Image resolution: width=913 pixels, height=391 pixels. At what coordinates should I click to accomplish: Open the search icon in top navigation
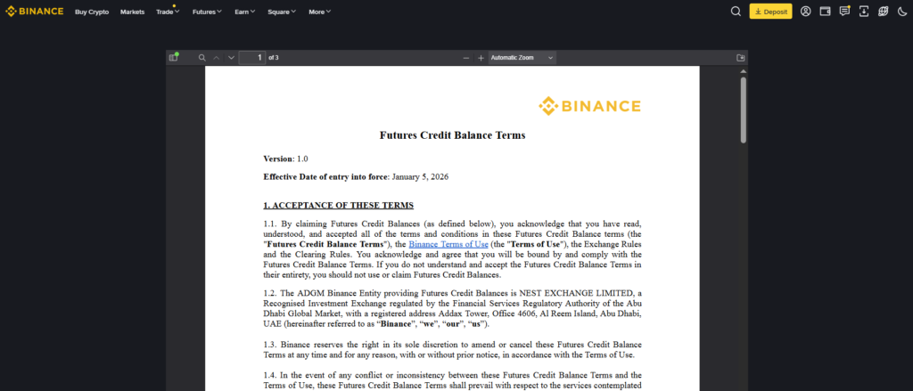click(x=736, y=11)
